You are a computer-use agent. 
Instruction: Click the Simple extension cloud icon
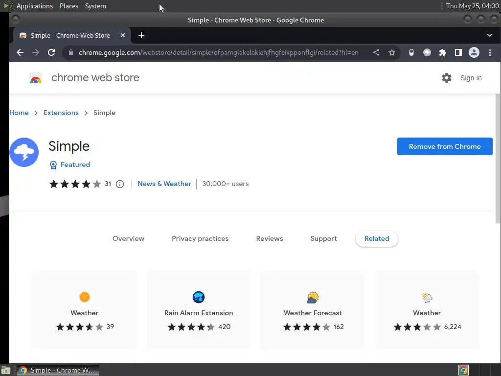[24, 152]
